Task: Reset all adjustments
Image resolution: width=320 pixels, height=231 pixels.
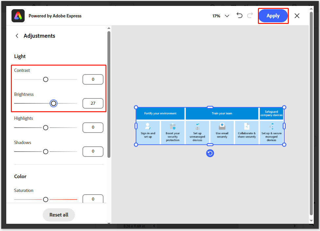Action: [x=58, y=215]
